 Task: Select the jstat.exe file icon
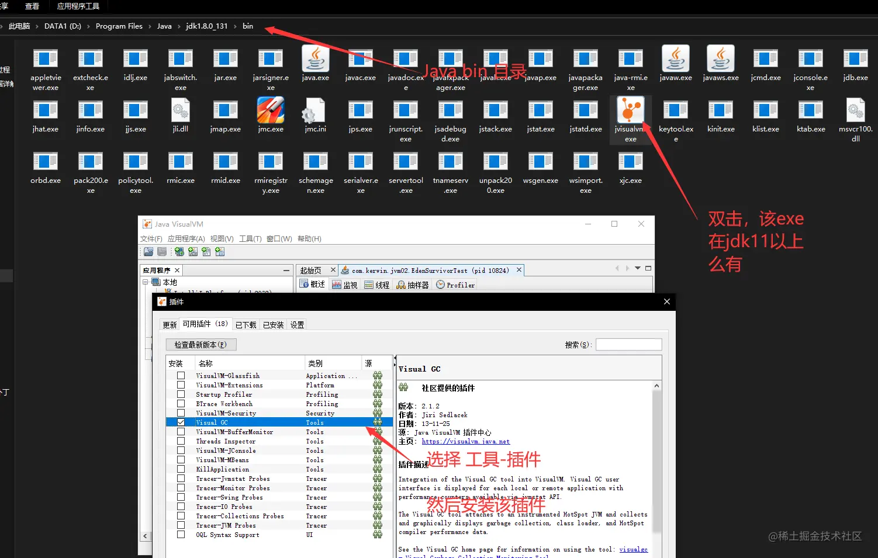pyautogui.click(x=541, y=110)
